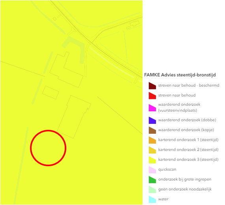Viewport: 225px width, 205px height.
Task: Click the cyan water legend swatch
Action: click(152, 199)
